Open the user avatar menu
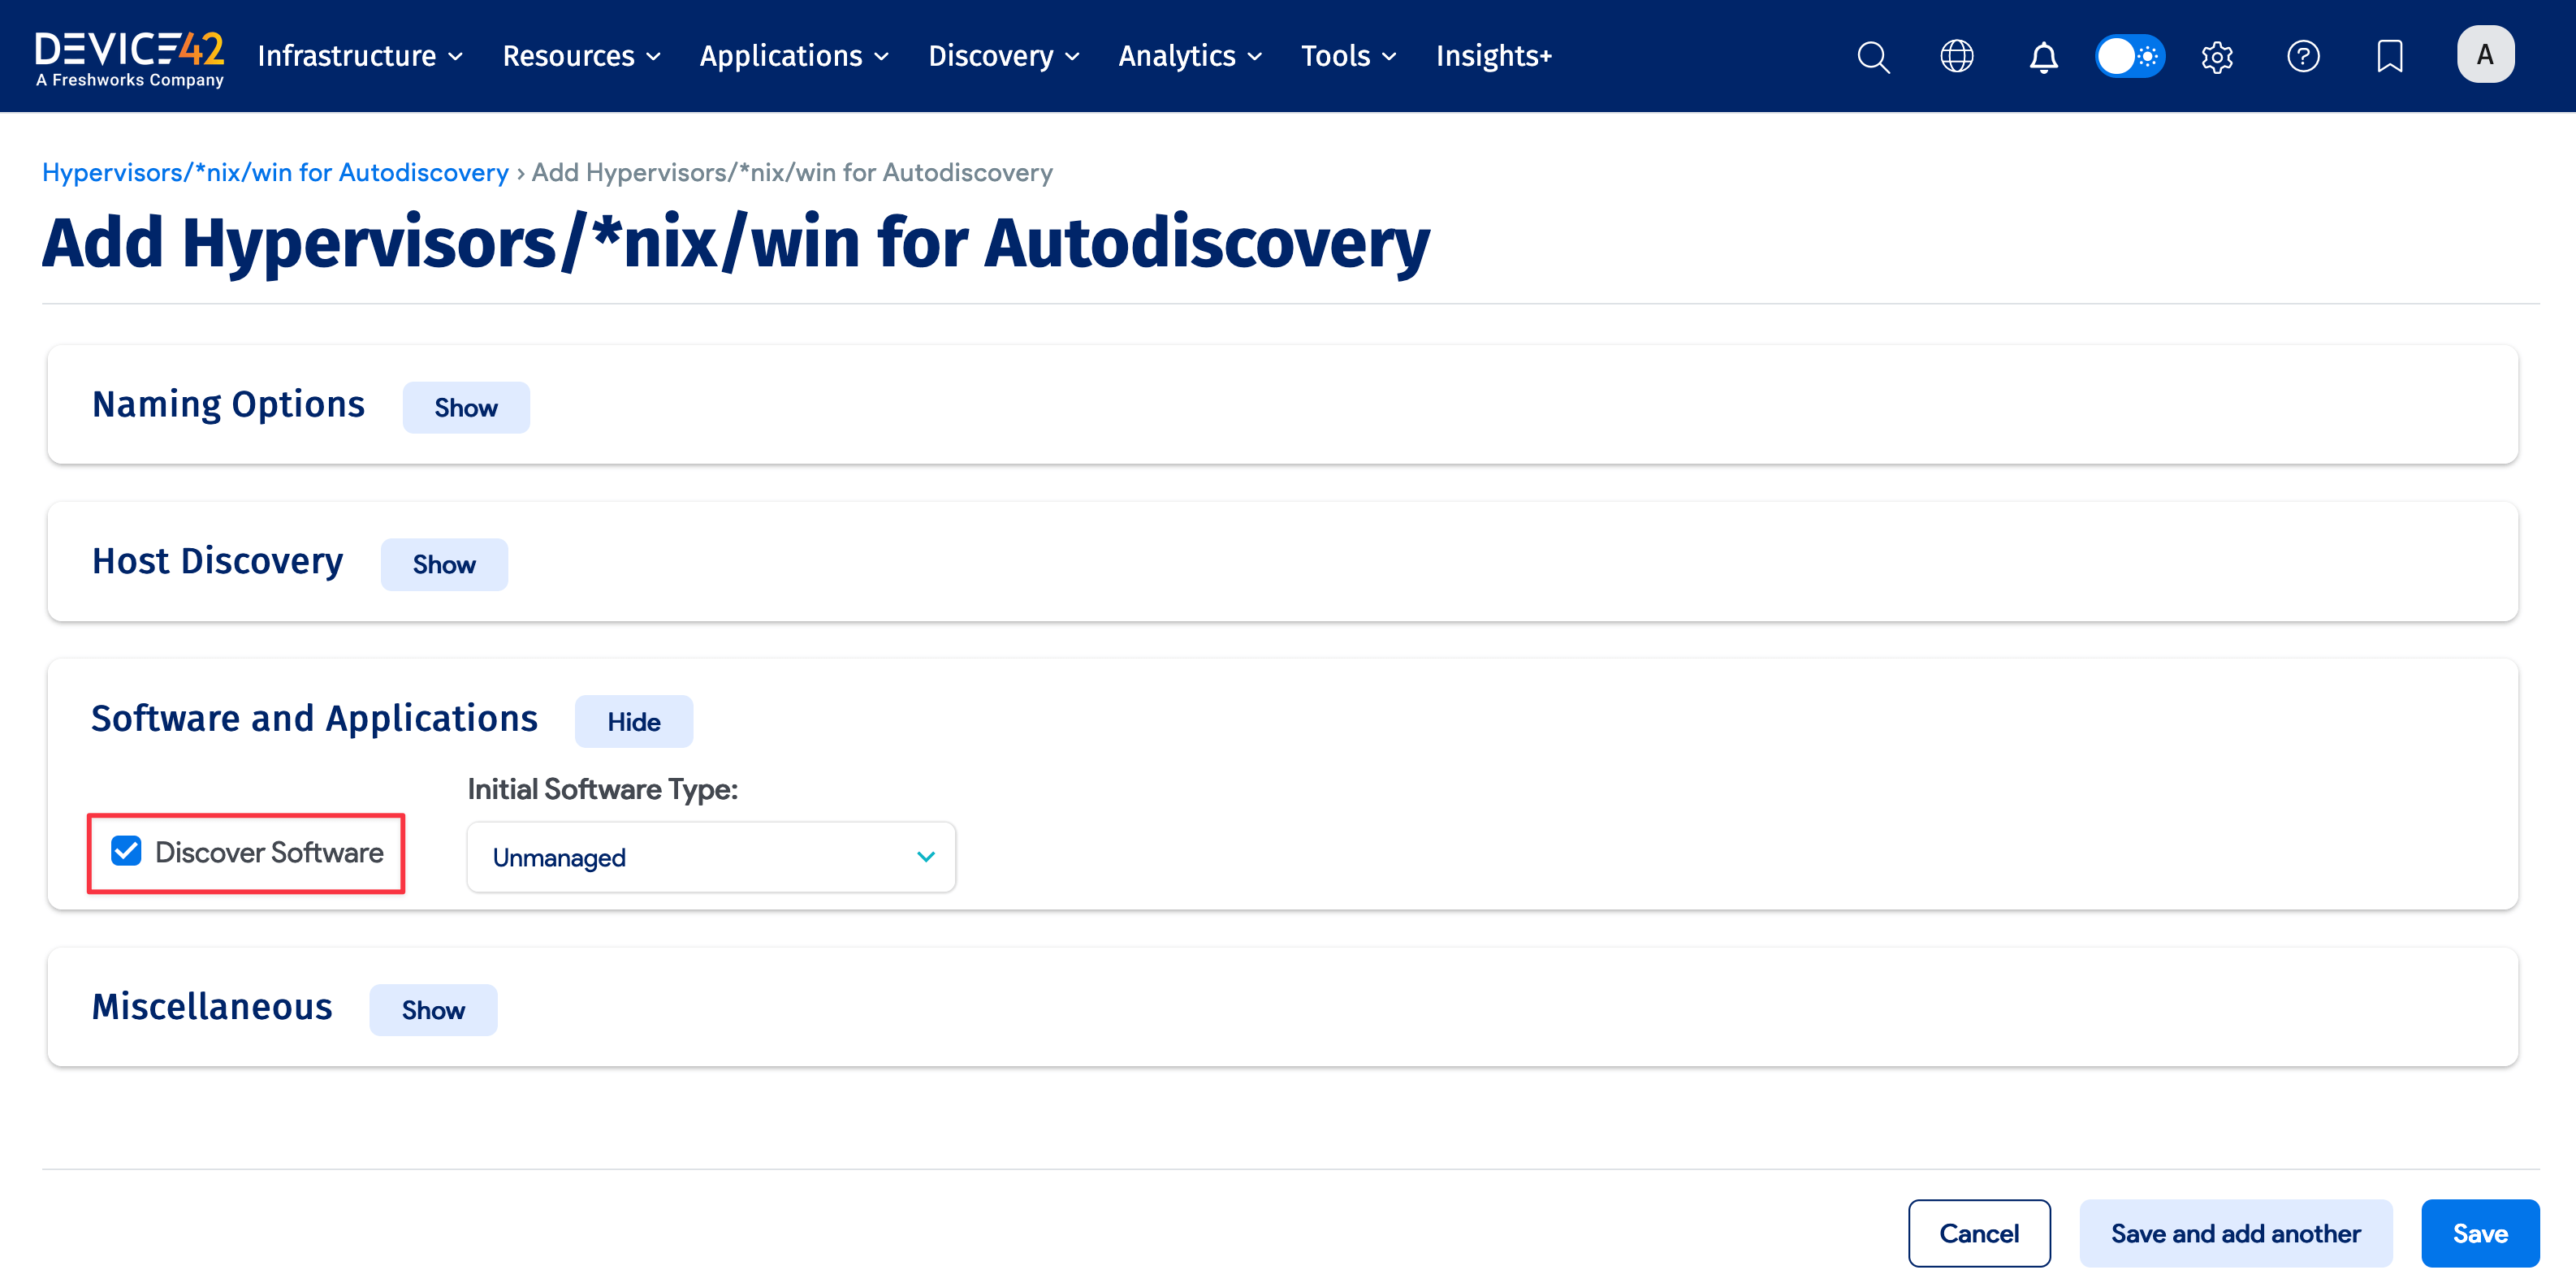Screen dimensions: 2576x1283 click(2485, 54)
